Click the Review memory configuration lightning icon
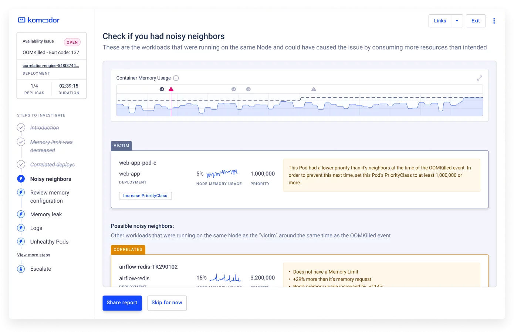Image resolution: width=514 pixels, height=332 pixels. [21, 193]
